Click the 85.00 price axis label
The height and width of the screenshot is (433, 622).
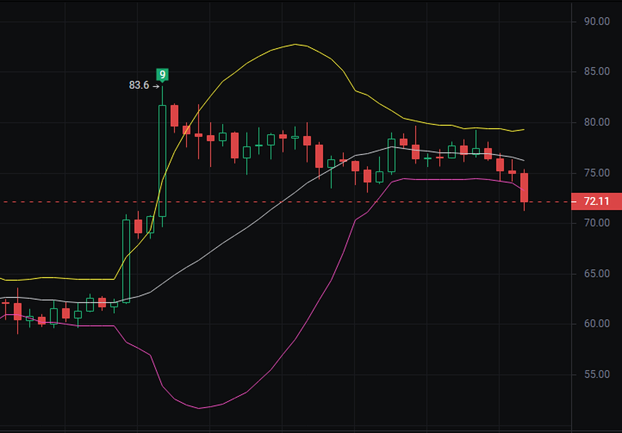[597, 72]
